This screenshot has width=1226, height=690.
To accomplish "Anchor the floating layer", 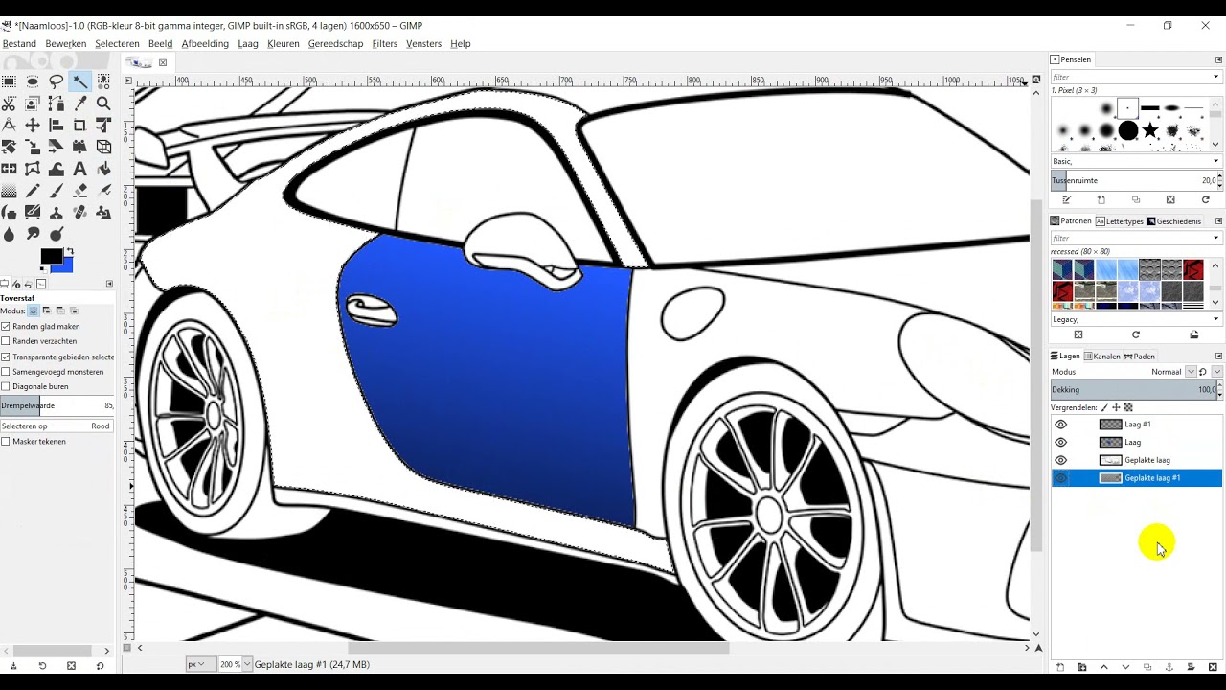I will tap(1169, 667).
